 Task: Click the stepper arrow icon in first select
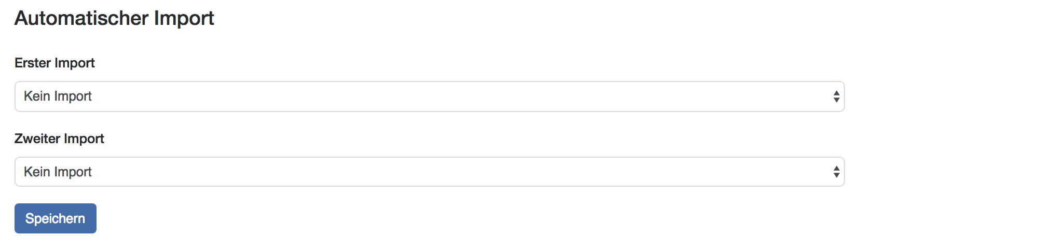click(836, 96)
